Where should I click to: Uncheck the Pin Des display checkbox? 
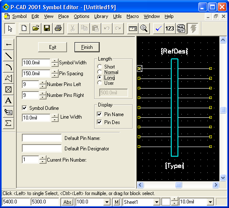tap(99, 122)
